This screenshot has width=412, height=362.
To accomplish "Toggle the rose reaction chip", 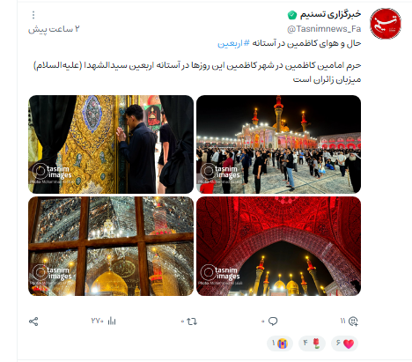I will point(312,344).
